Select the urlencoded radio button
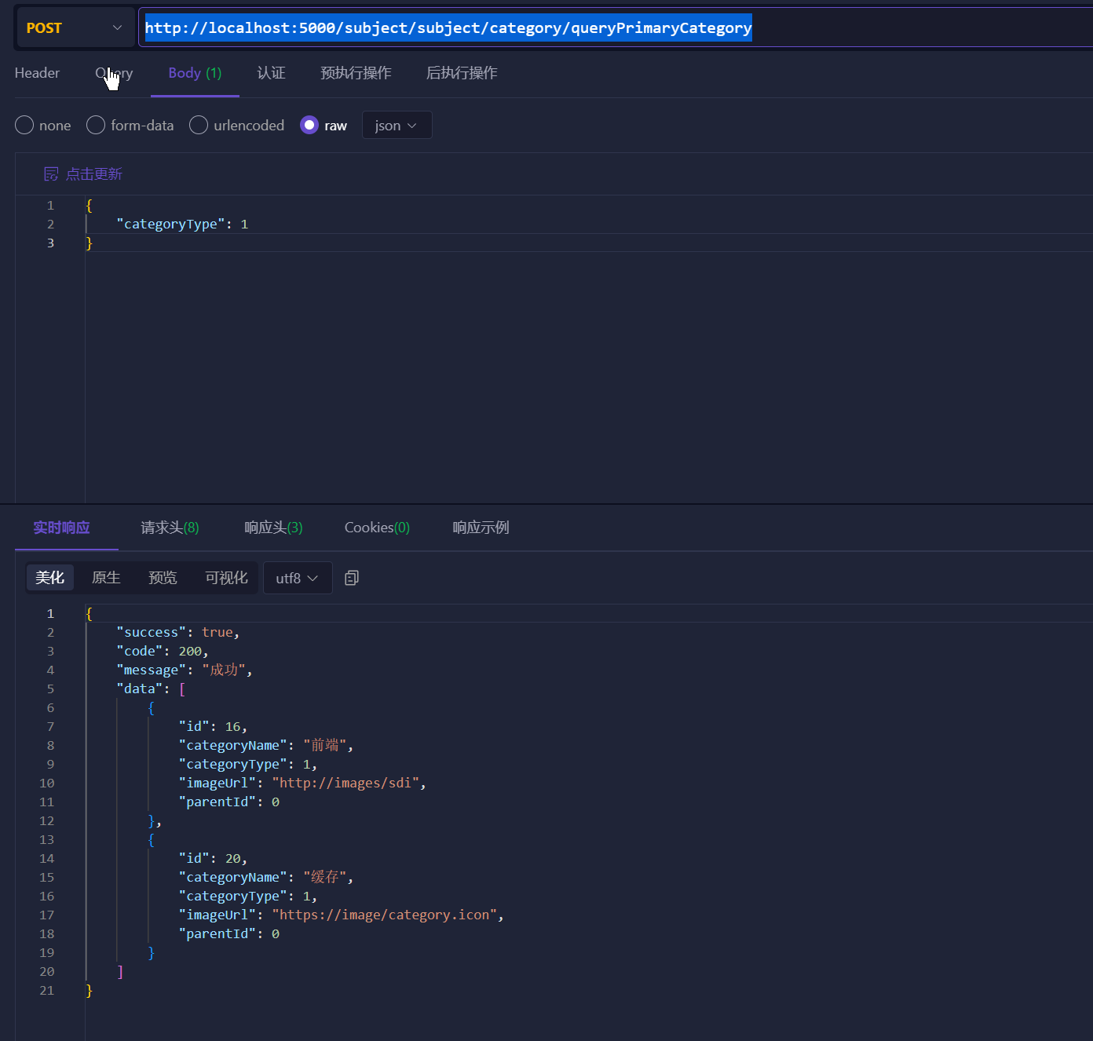This screenshot has height=1041, width=1093. coord(199,125)
